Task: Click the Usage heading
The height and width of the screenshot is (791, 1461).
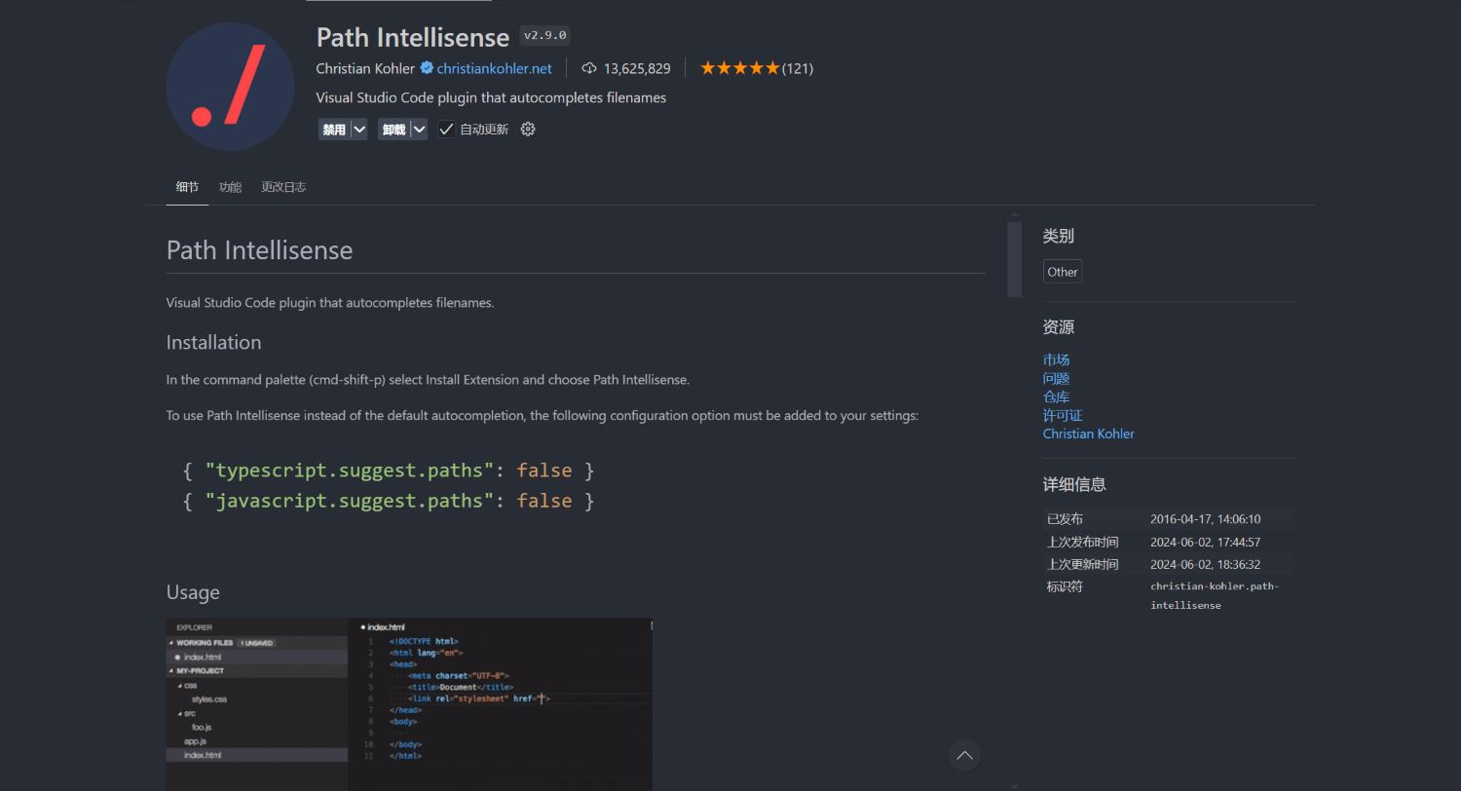Action: 193,592
